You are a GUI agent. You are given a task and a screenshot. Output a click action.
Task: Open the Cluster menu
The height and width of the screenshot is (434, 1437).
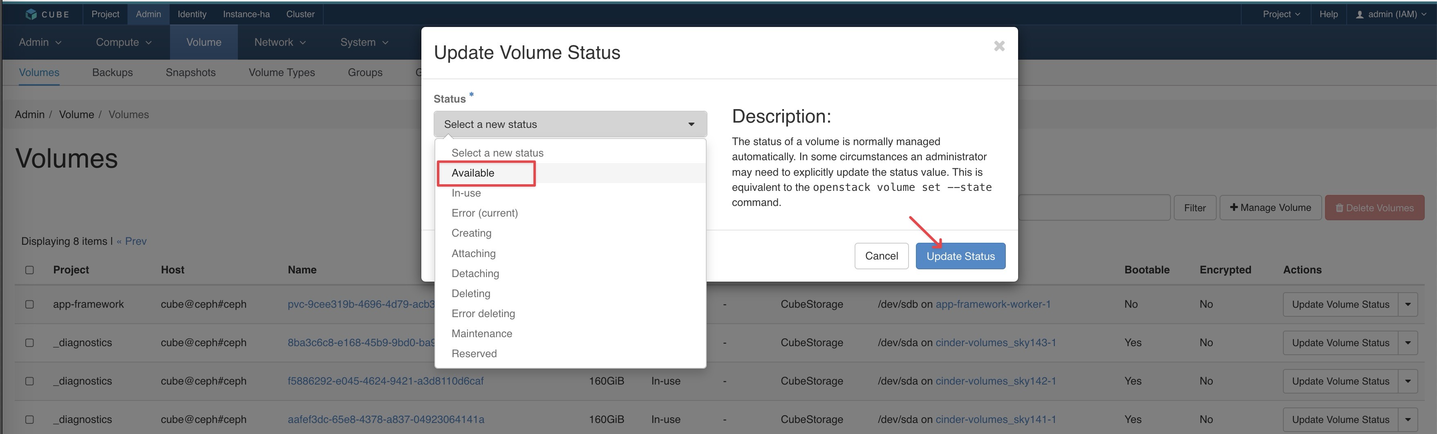pos(300,14)
